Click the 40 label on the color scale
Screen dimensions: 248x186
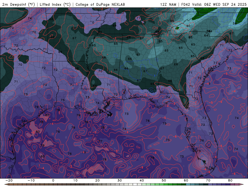click(x=142, y=180)
